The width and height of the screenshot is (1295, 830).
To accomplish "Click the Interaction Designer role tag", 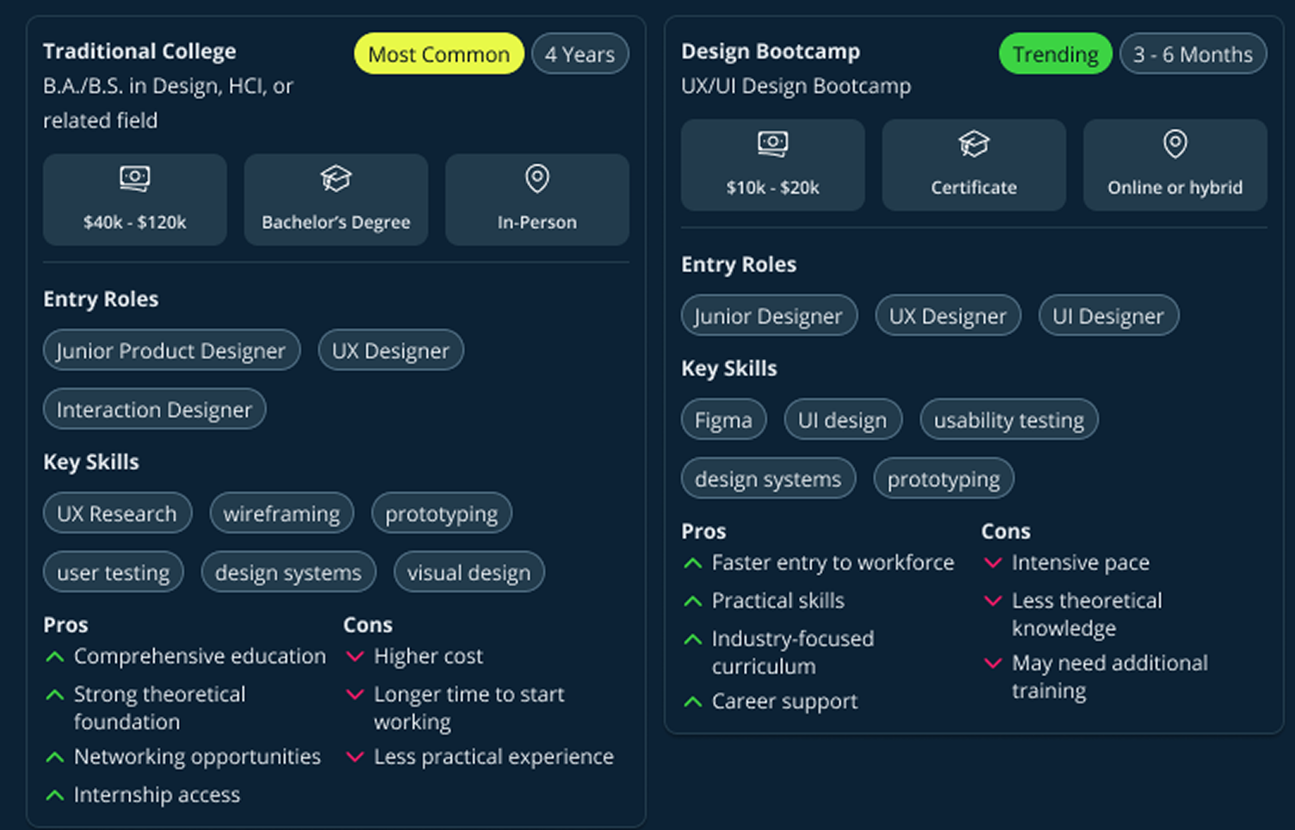I will click(154, 410).
